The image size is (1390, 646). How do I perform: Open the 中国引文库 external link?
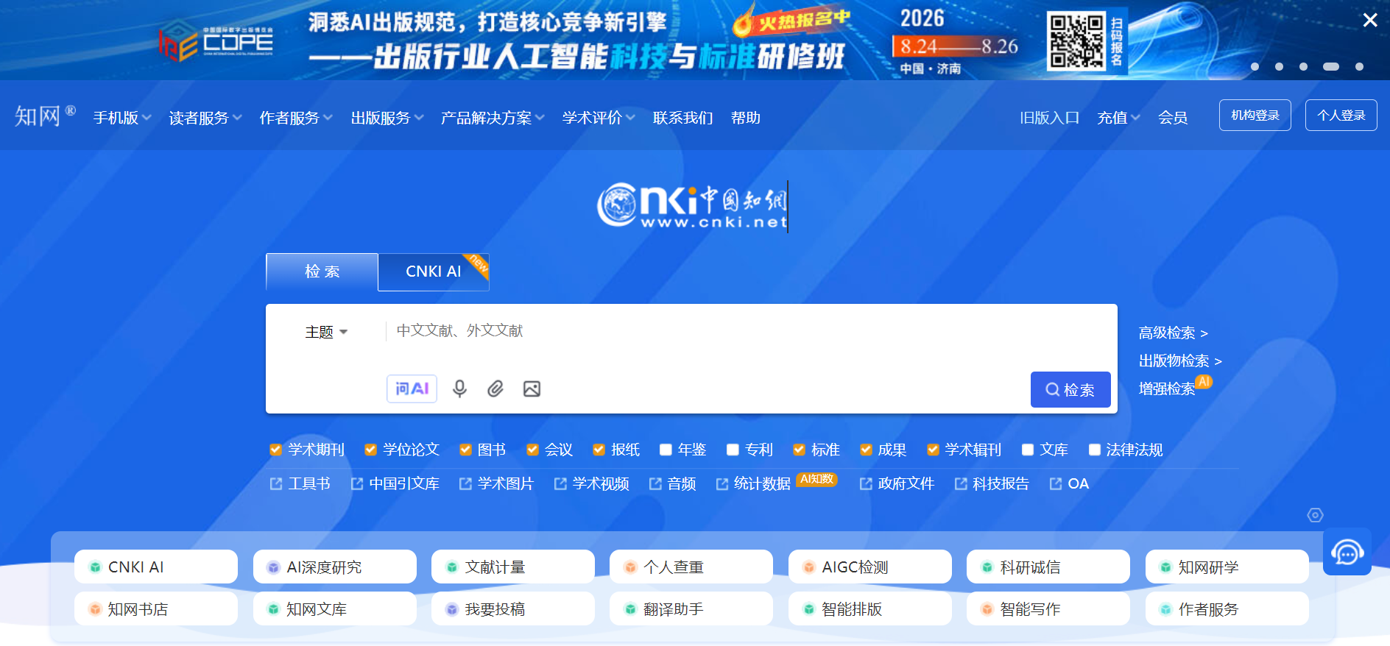coord(395,483)
